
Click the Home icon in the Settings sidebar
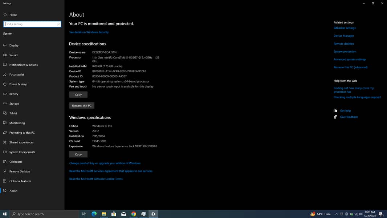[x=5, y=15]
